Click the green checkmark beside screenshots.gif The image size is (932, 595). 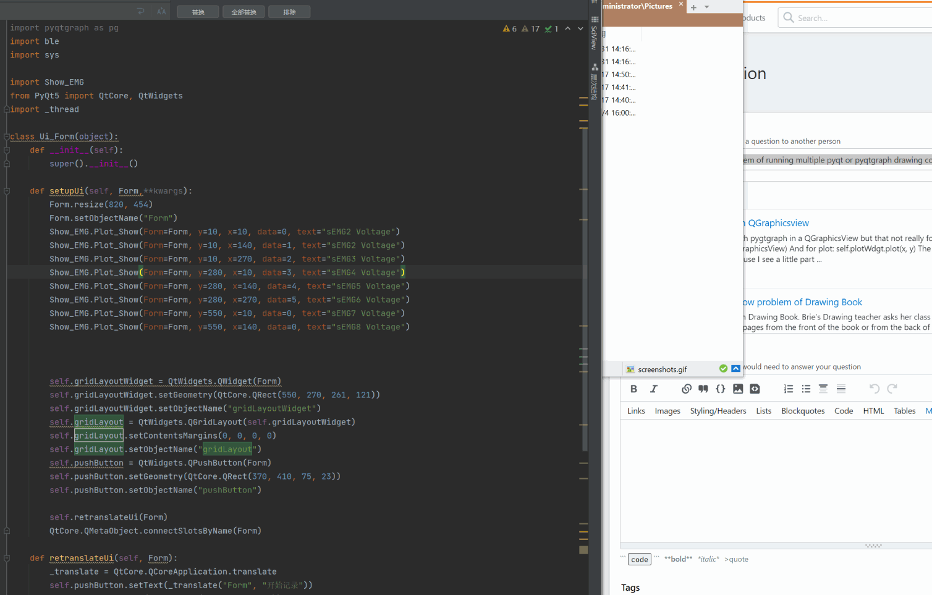pos(723,368)
